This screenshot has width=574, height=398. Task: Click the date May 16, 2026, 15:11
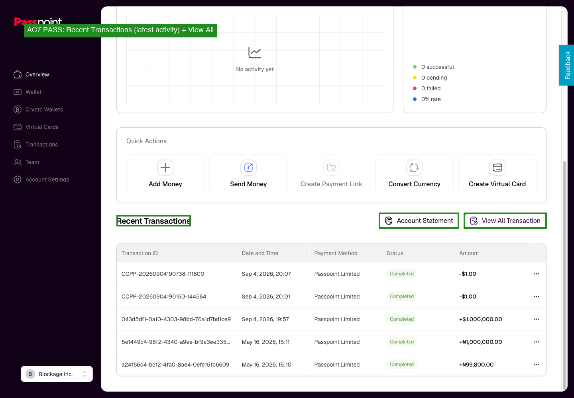point(265,342)
